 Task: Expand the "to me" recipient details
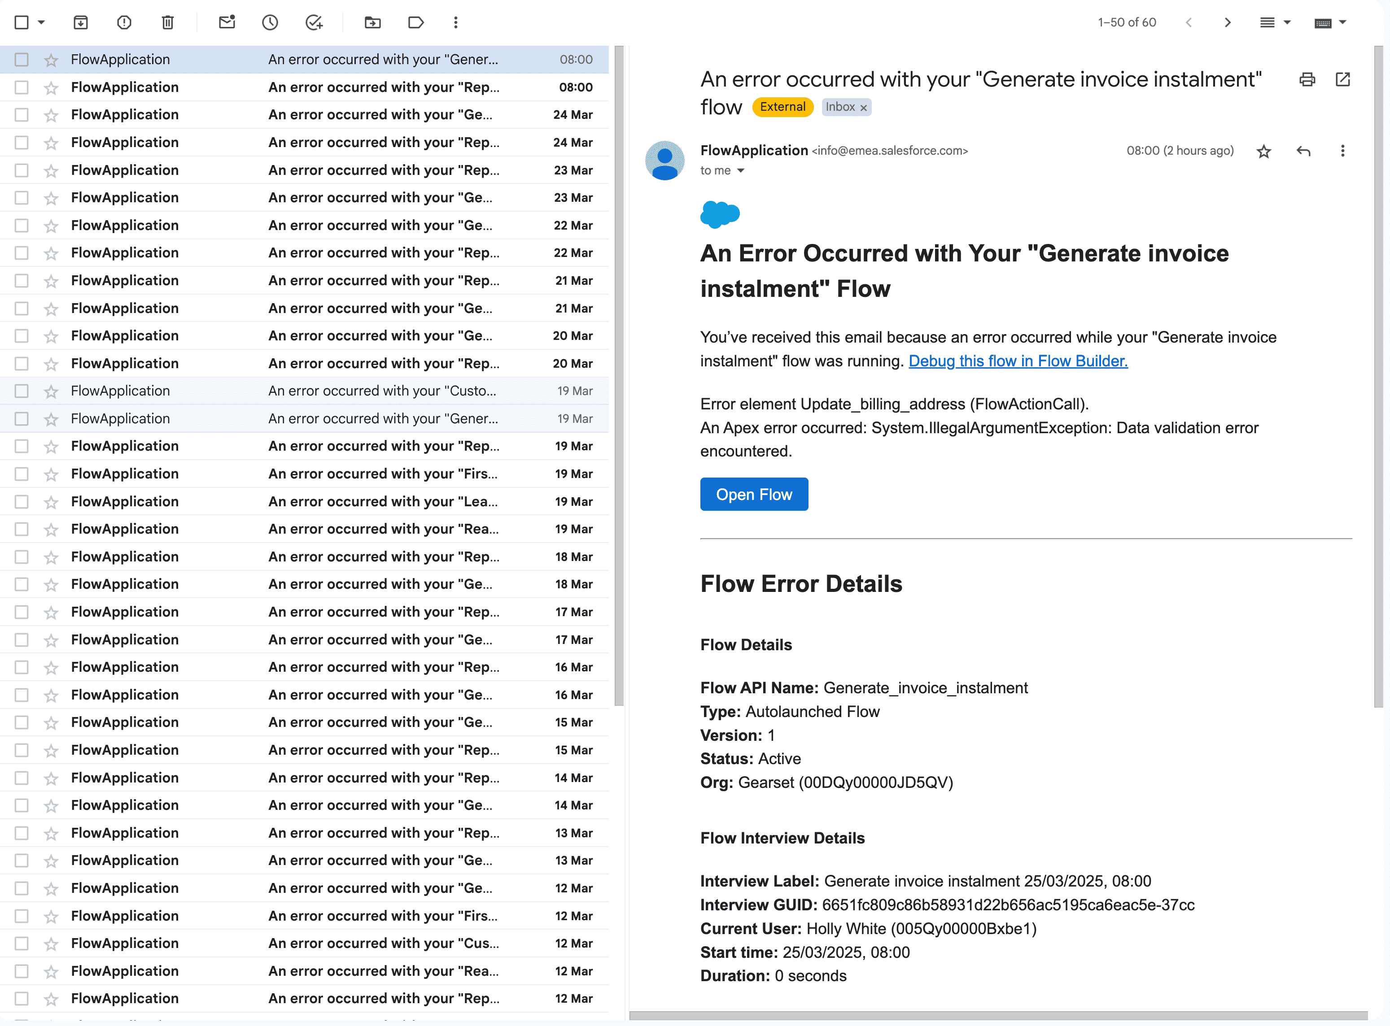point(740,171)
